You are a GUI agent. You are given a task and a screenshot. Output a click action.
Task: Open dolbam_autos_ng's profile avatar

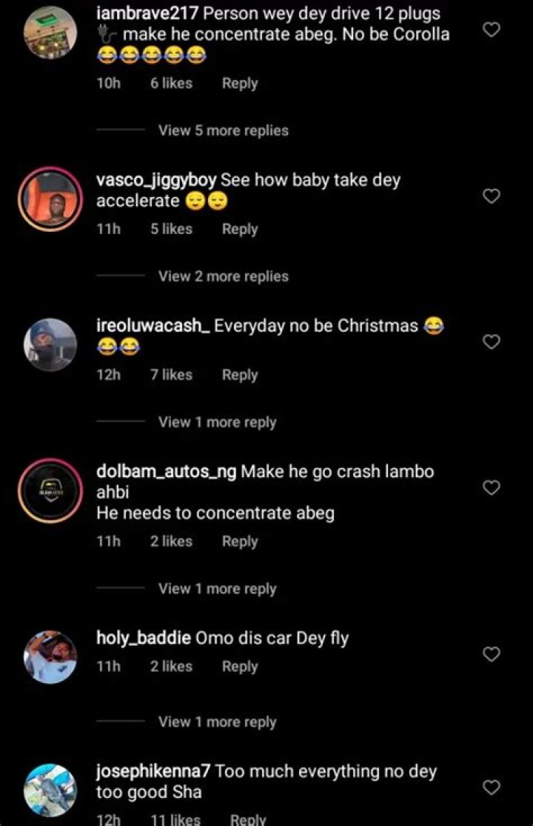[50, 488]
